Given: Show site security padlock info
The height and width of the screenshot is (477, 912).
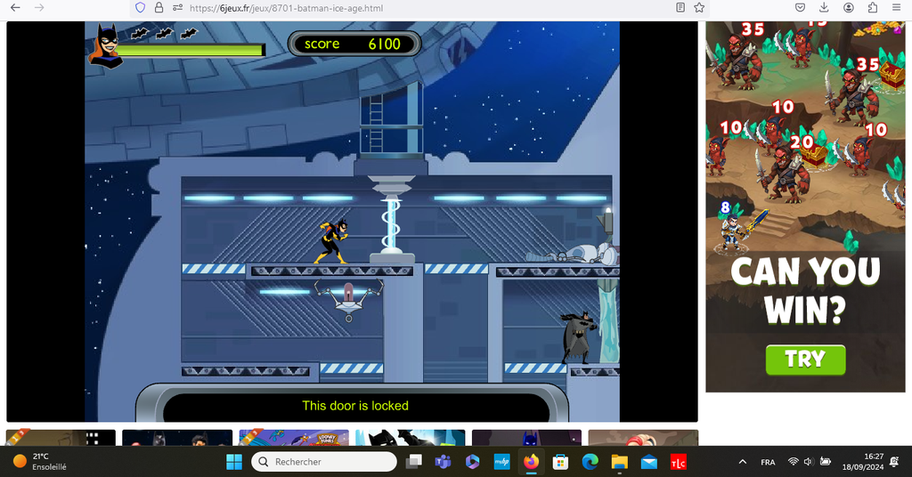Looking at the screenshot, I should pyautogui.click(x=159, y=7).
